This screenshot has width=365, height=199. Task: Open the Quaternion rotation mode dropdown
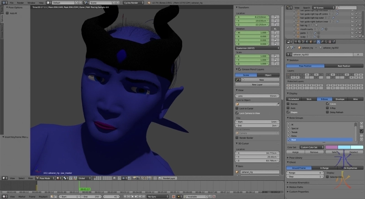coord(257,47)
